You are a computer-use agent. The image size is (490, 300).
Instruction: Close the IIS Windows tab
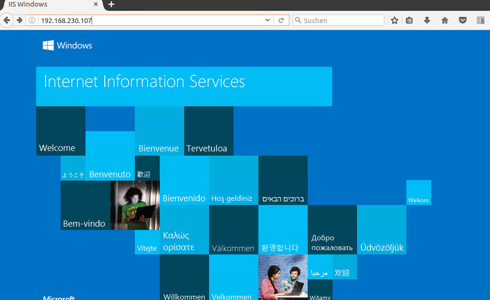coord(96,5)
